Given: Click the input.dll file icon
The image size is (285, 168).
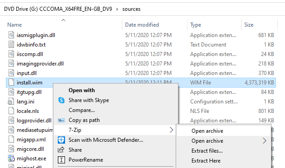Looking at the screenshot, I should [11, 73].
